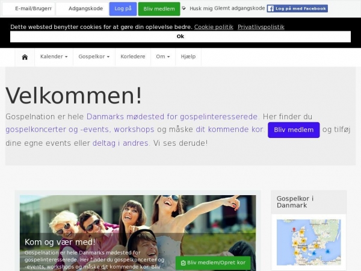Click the Gospelkor i Danmark heading
The height and width of the screenshot is (271, 361).
295,202
